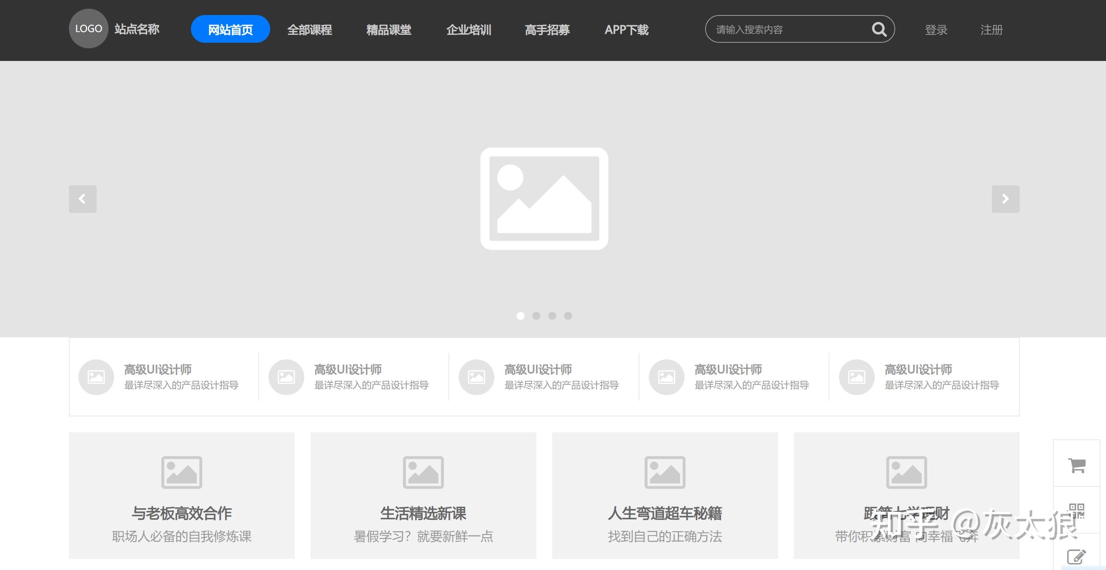Open the 企业培训 section

point(469,29)
